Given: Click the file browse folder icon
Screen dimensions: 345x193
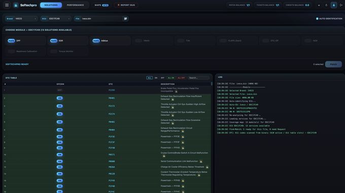Looking at the screenshot, I should pyautogui.click(x=125, y=19).
